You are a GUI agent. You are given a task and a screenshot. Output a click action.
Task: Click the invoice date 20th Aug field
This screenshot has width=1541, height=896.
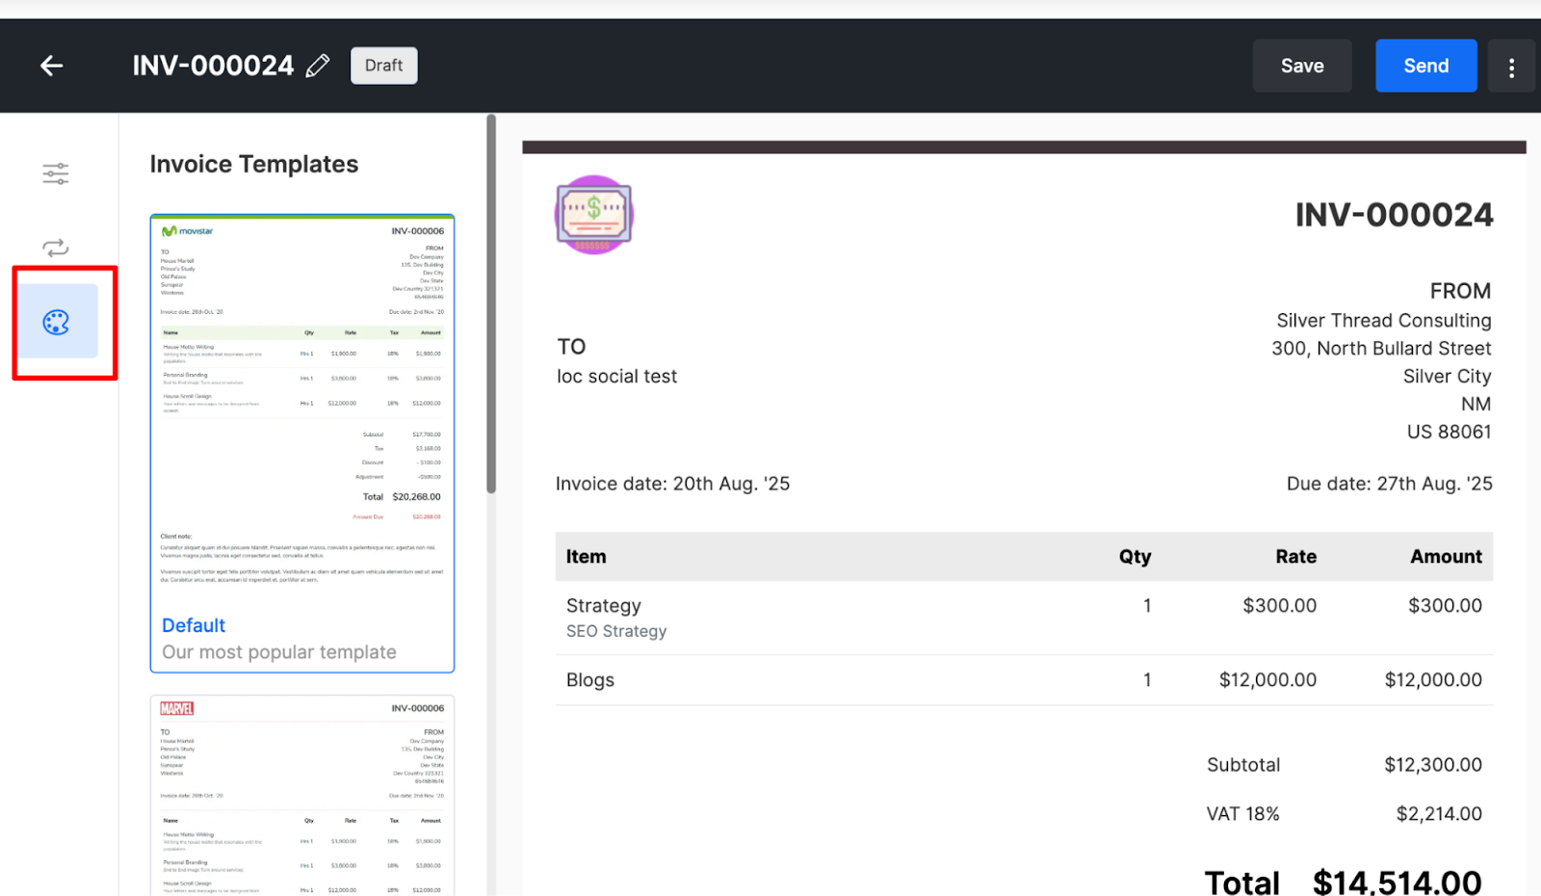(x=672, y=483)
